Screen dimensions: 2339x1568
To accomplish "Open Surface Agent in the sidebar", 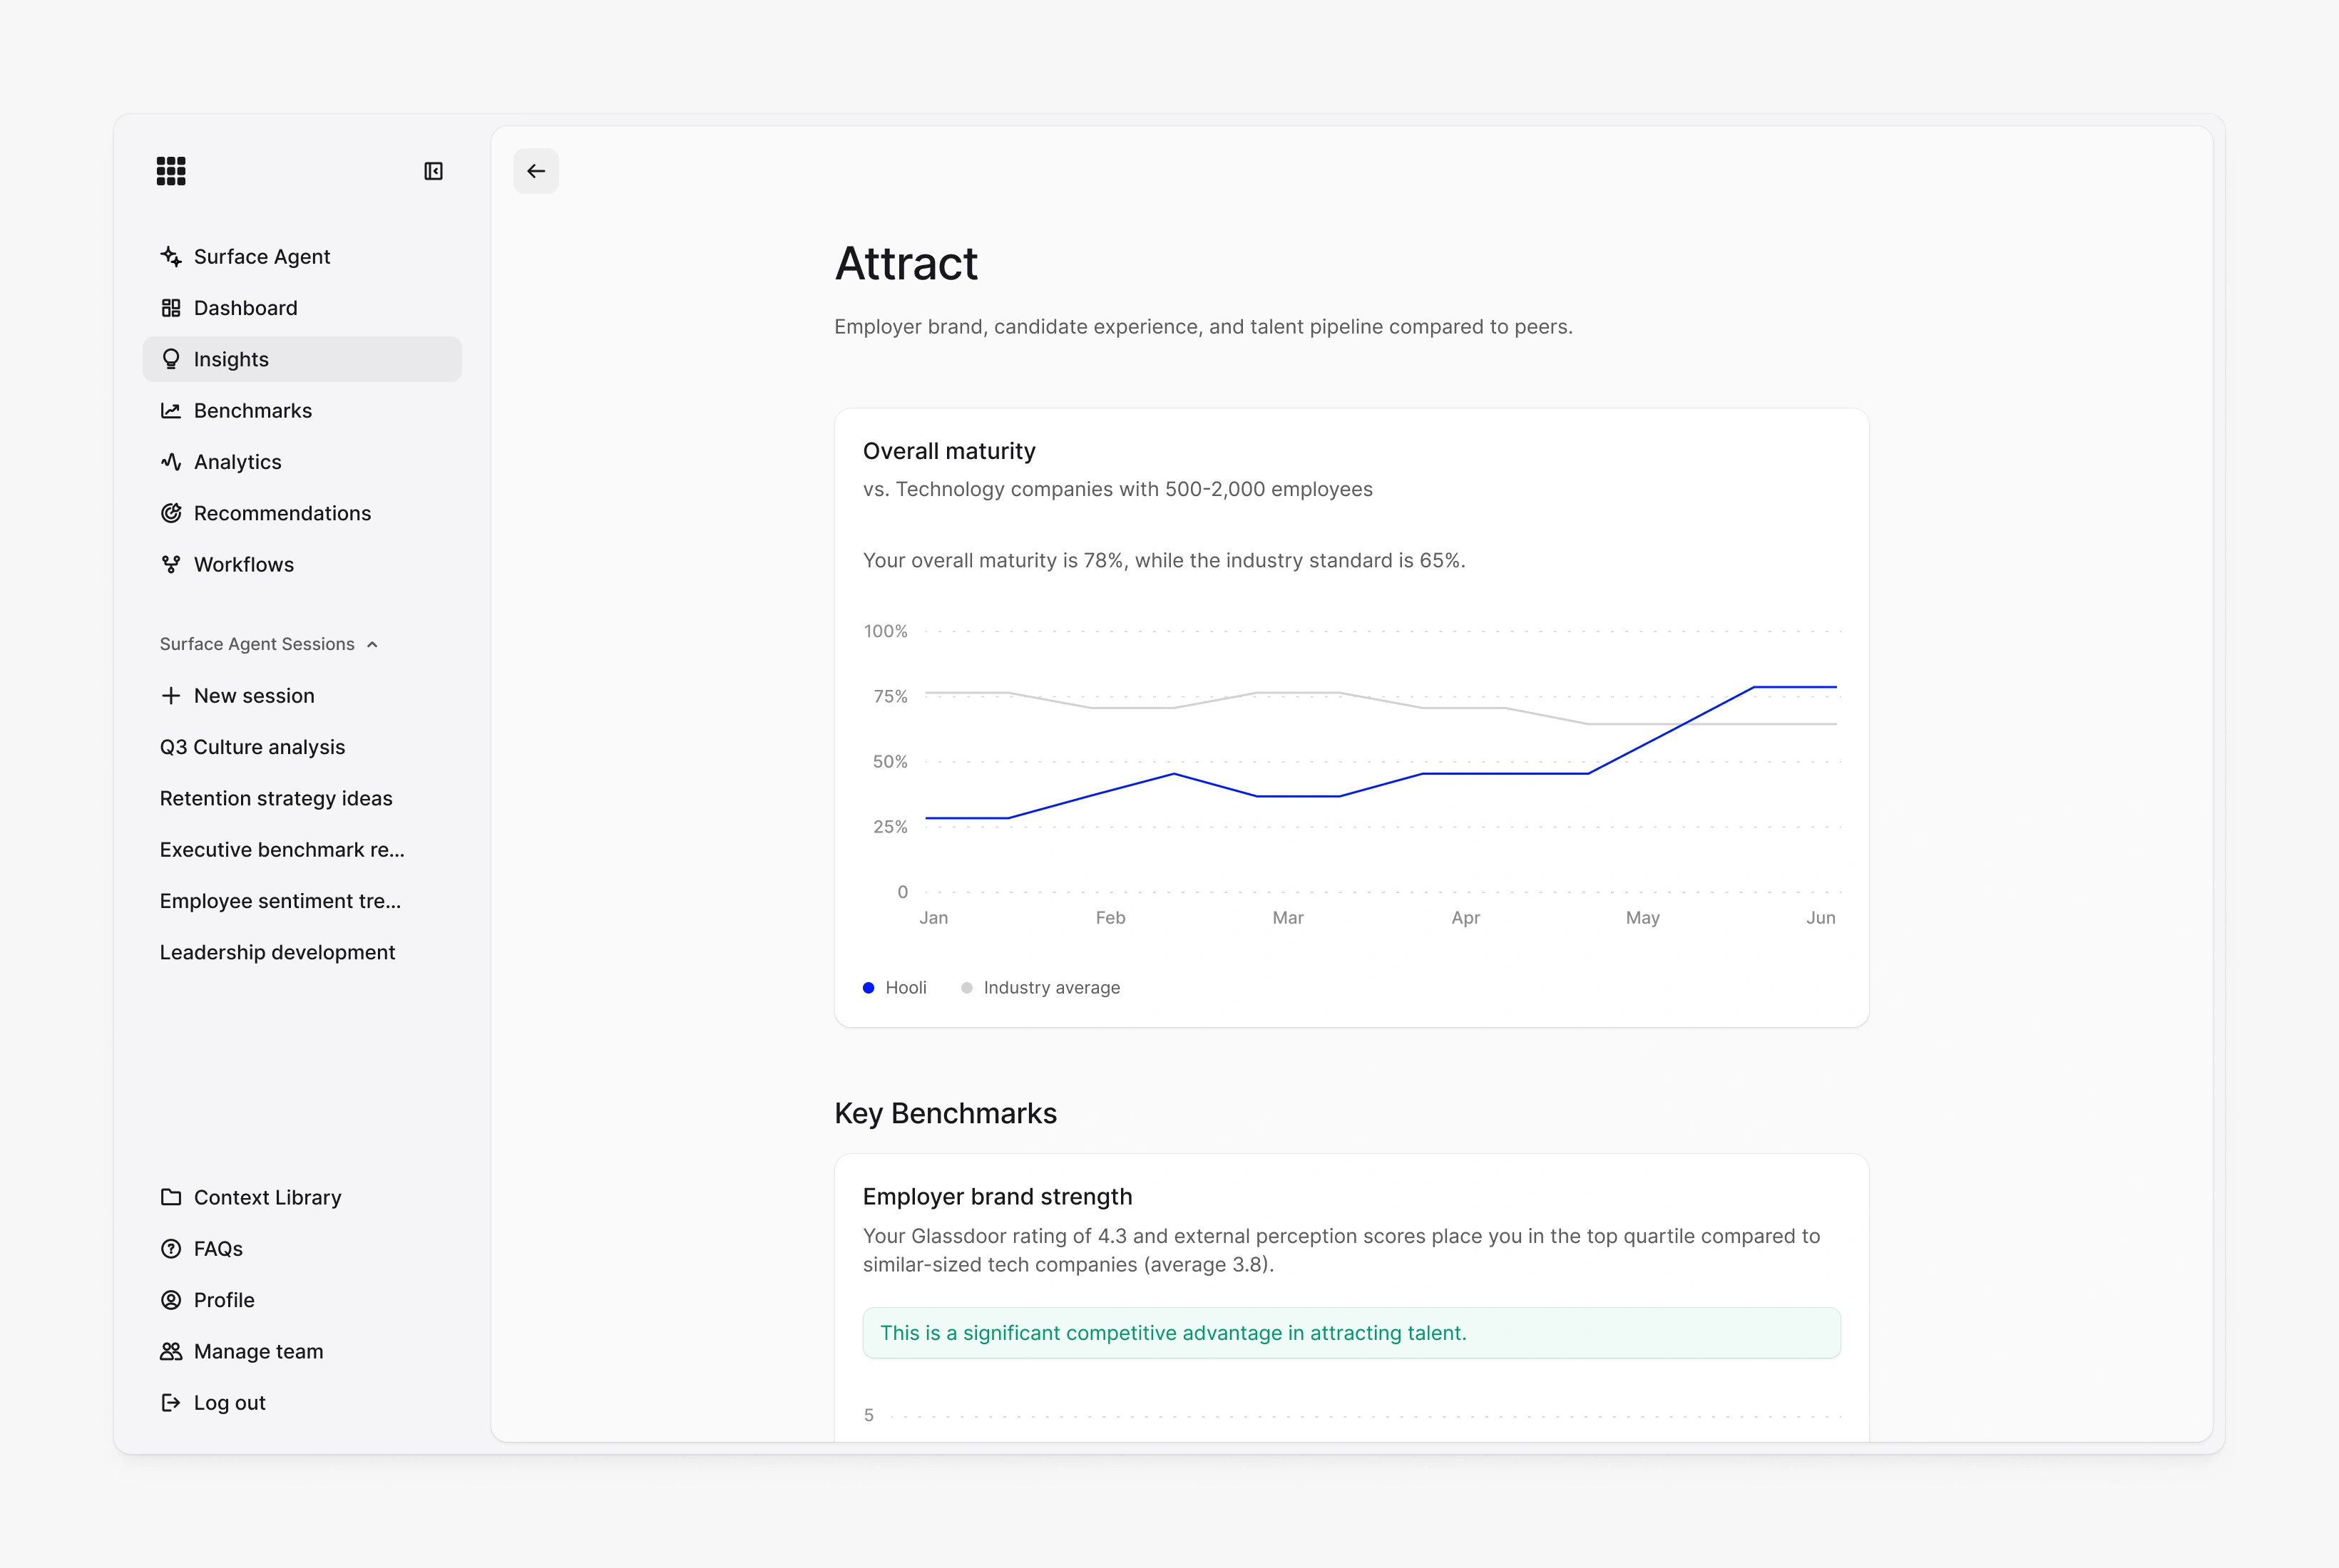I will pos(302,257).
